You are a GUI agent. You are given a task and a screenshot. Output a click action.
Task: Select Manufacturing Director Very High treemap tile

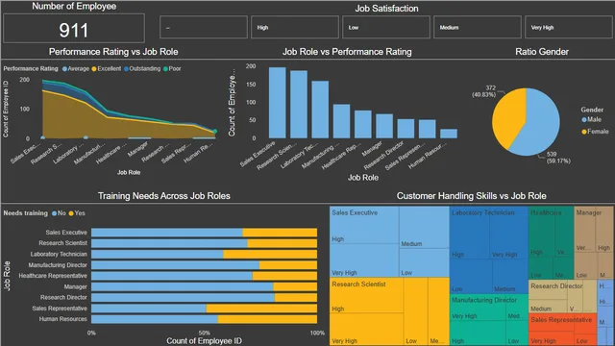pyautogui.click(x=478, y=308)
